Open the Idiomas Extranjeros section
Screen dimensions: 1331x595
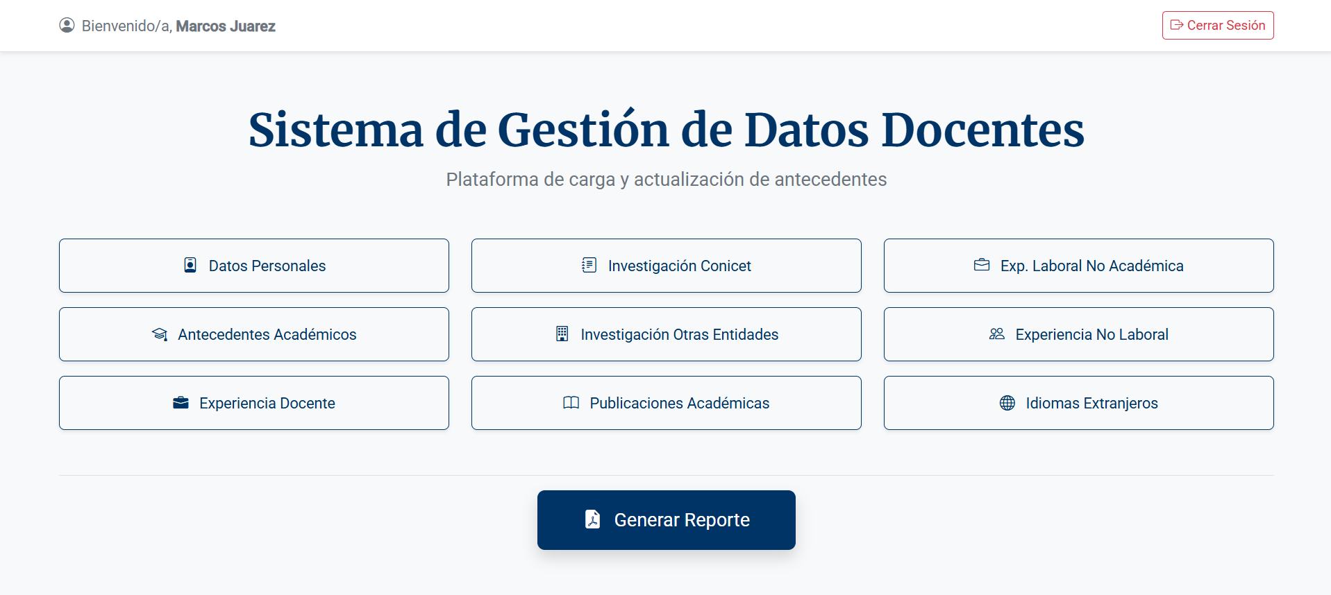pos(1078,402)
